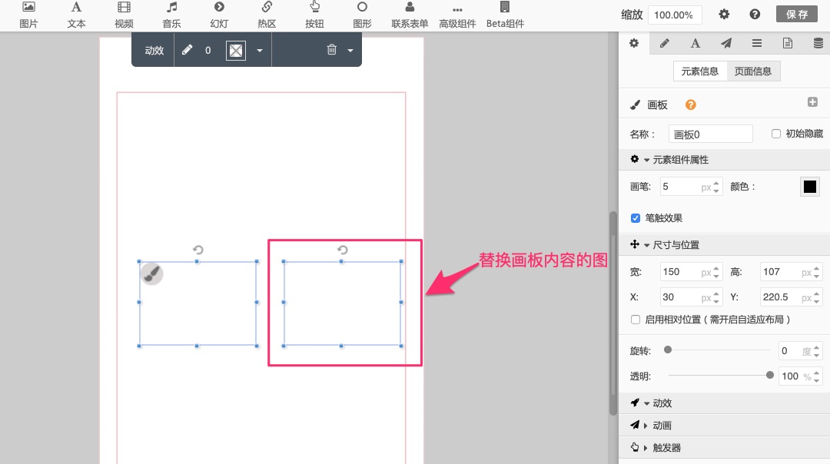Insert a 音乐 music component
Viewport: 830px width, 464px height.
171,15
